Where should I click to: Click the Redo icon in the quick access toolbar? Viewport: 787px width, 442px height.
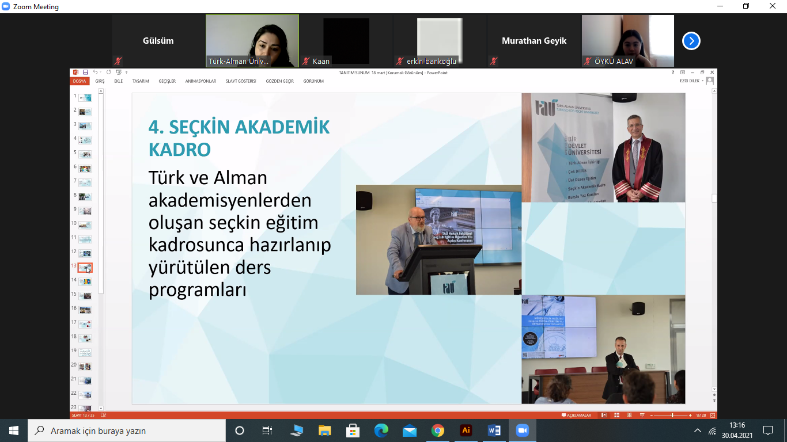[108, 73]
